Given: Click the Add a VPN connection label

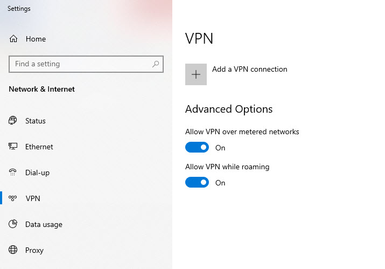Looking at the screenshot, I should (249, 70).
